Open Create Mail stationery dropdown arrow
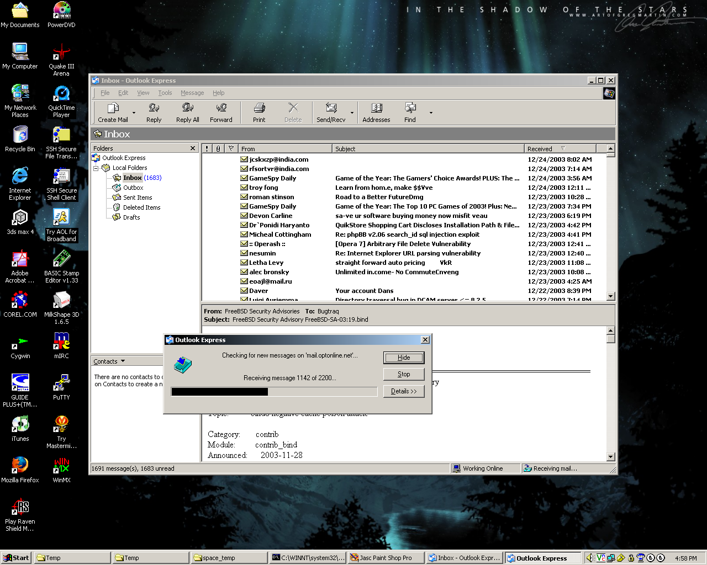Screen dimensions: 707x565 coord(134,113)
